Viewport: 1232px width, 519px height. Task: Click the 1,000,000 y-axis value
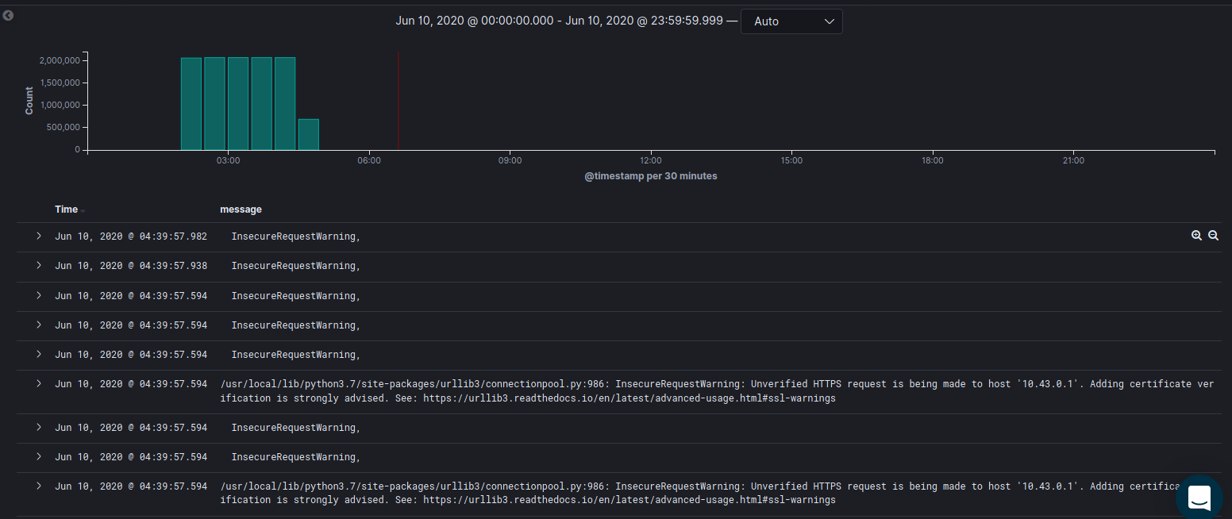[x=59, y=105]
